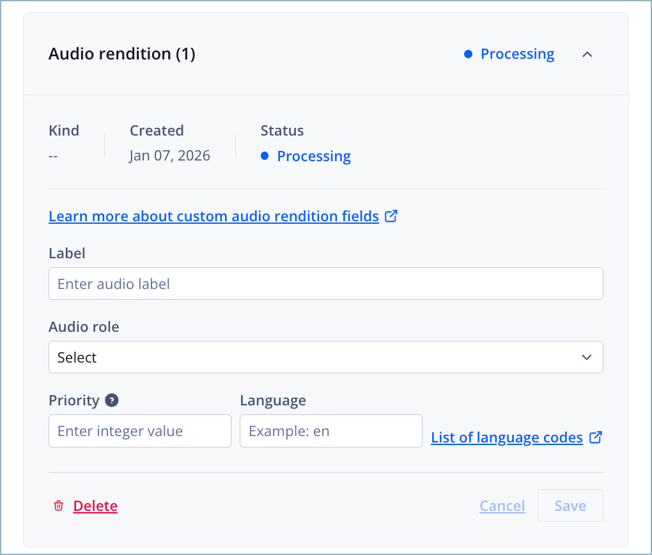Click the Delete link
This screenshot has width=652, height=555.
click(95, 505)
